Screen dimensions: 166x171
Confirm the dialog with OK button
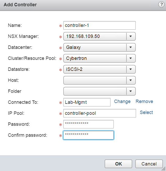(118, 164)
